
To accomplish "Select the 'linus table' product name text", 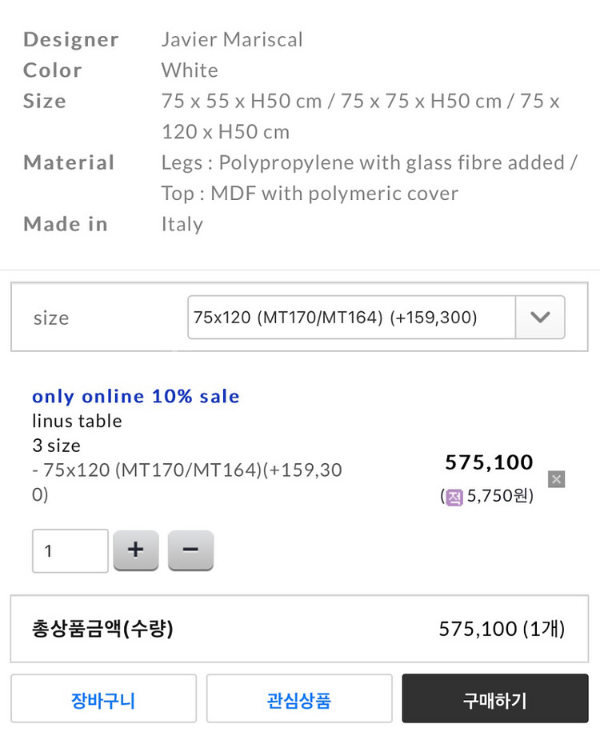I will (x=77, y=421).
